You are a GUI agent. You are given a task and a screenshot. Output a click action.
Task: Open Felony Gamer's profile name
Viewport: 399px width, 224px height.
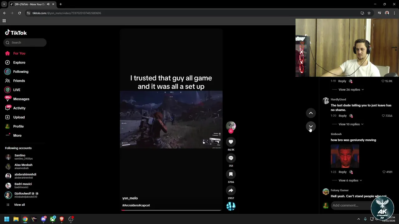[x=339, y=190]
